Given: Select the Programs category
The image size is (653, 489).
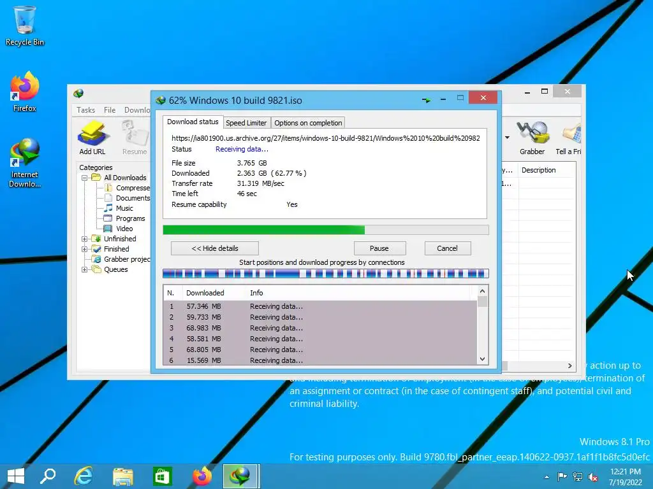Looking at the screenshot, I should [x=125, y=218].
